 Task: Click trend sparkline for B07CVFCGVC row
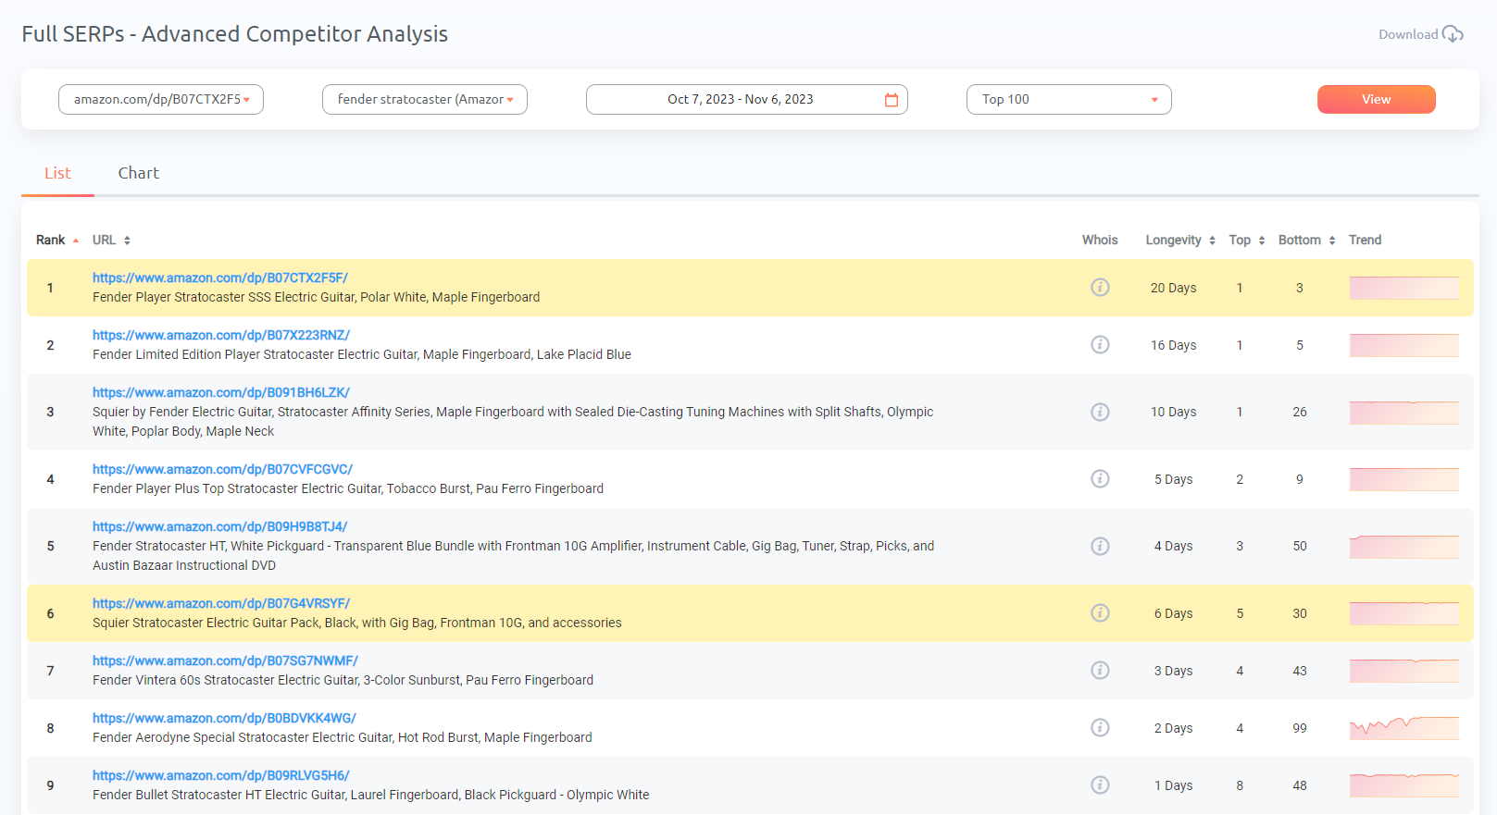(x=1404, y=479)
